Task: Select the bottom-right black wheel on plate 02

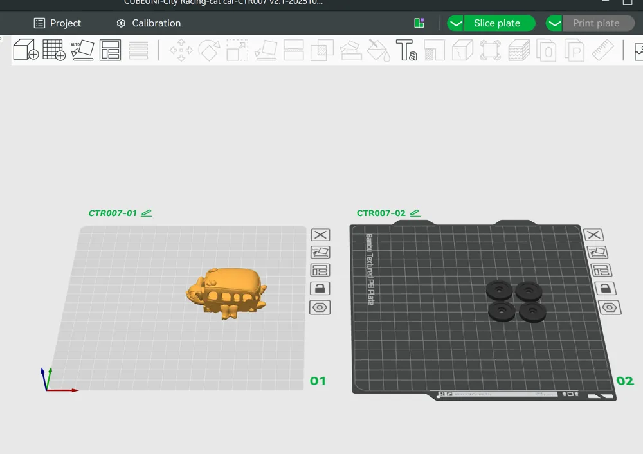Action: (532, 312)
